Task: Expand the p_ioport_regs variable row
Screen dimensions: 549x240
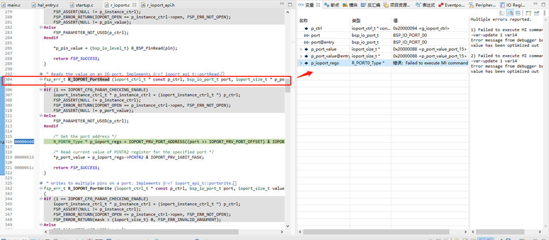Action: (301, 63)
